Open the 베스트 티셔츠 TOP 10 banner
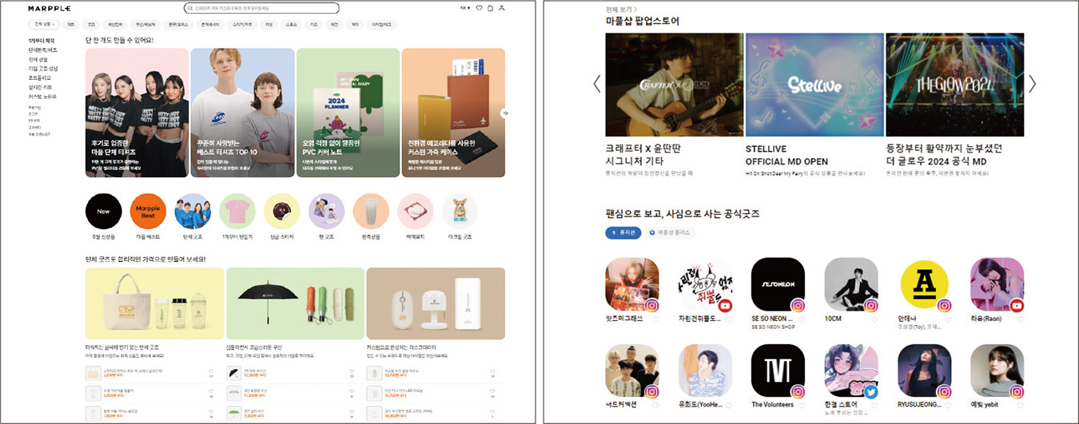The image size is (1079, 424). (242, 113)
